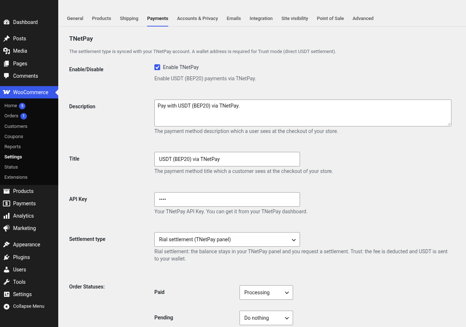Open the Advanced settings tab

pos(363,19)
